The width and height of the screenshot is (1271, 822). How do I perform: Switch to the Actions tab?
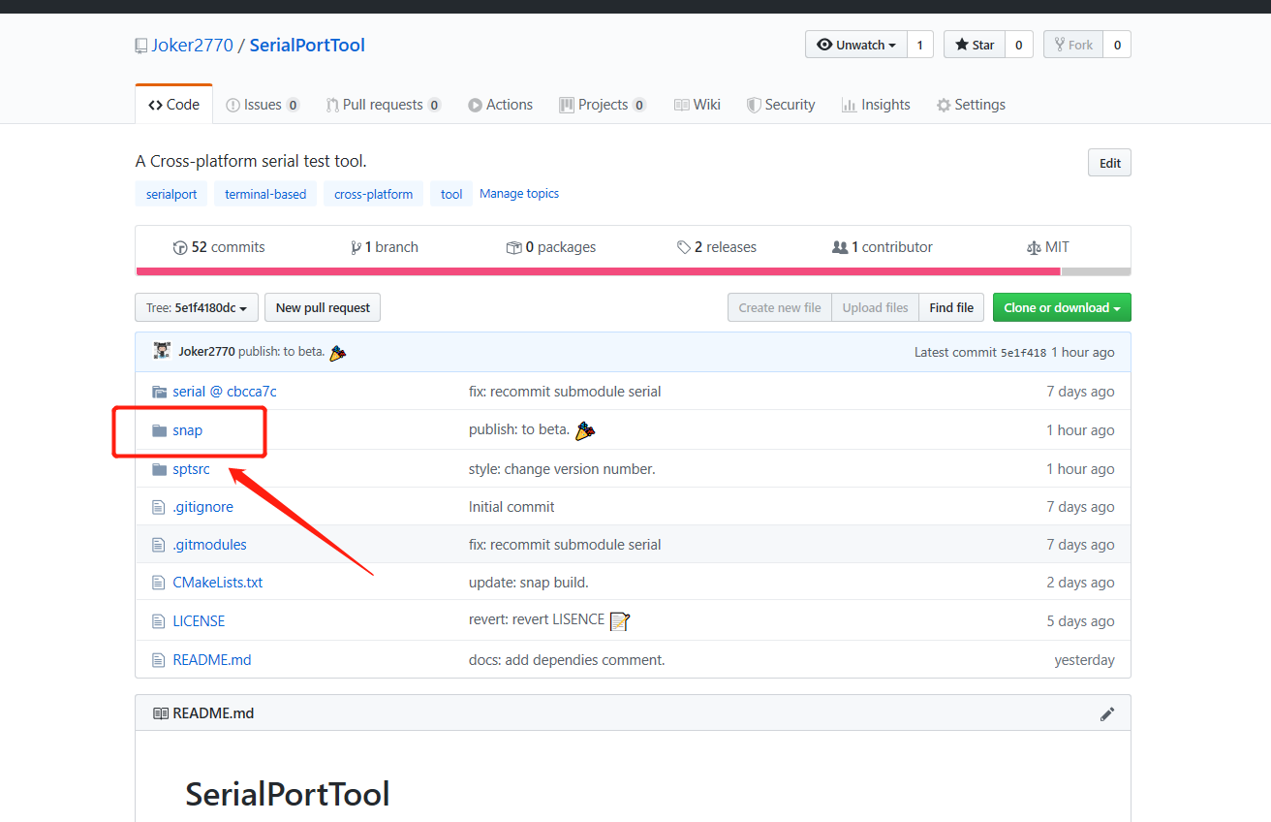pos(500,105)
